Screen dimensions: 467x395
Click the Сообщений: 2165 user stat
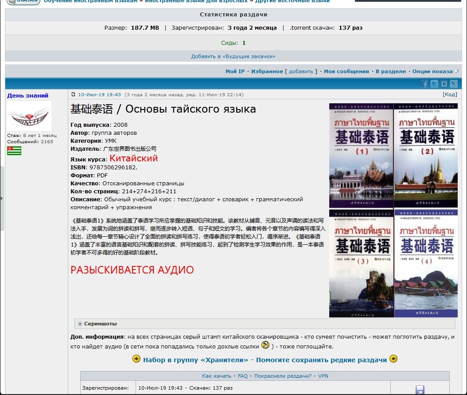pyautogui.click(x=30, y=142)
